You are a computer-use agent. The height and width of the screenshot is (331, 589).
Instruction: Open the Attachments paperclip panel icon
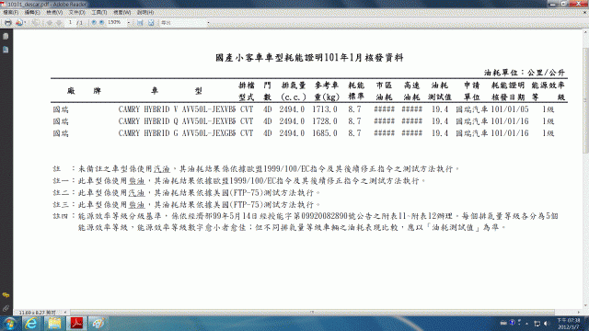6,309
